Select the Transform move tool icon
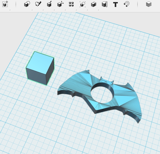The width and height of the screenshot is (160, 154). pyautogui.click(x=5, y=4)
